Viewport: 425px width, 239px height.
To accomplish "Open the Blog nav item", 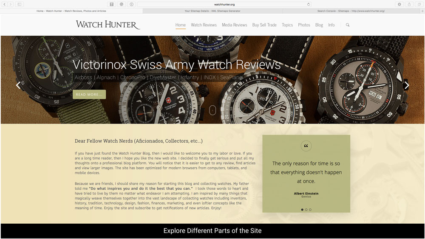I will click(319, 25).
